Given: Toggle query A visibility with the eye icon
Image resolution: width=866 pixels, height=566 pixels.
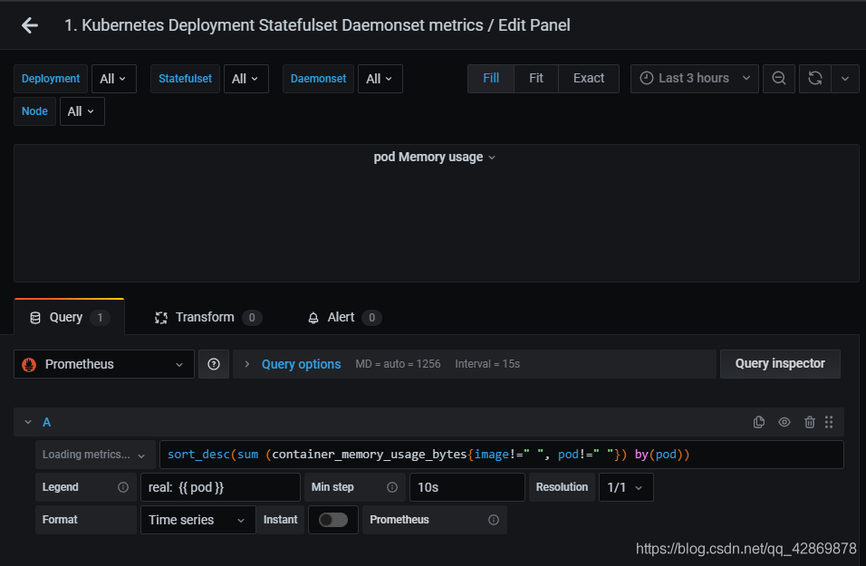Looking at the screenshot, I should pos(784,422).
